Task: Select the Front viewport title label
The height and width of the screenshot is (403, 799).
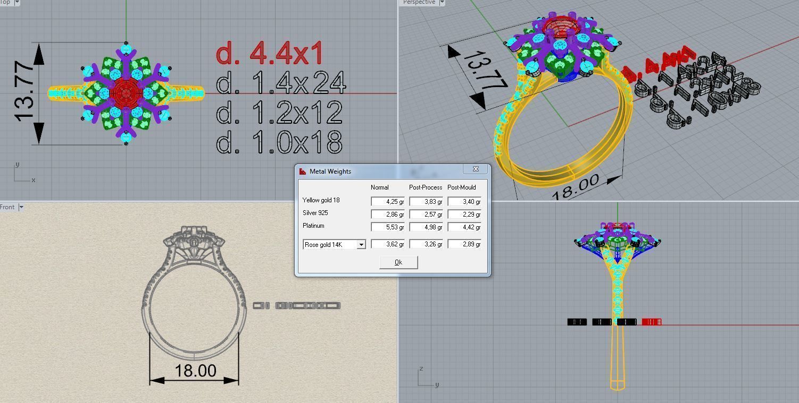Action: pos(8,207)
